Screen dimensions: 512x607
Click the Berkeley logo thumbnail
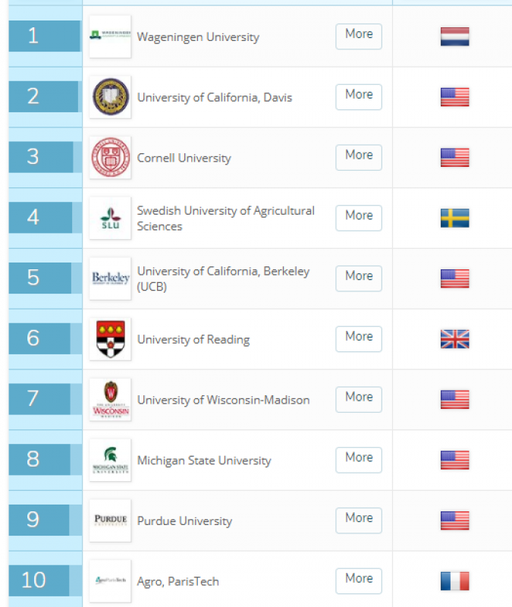coord(110,278)
